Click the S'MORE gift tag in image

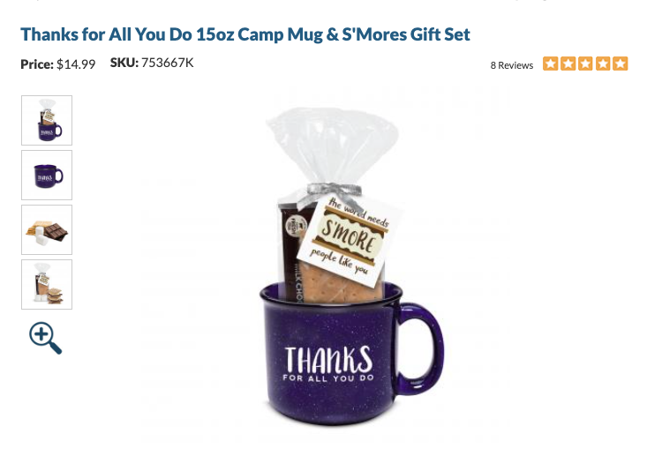350,239
